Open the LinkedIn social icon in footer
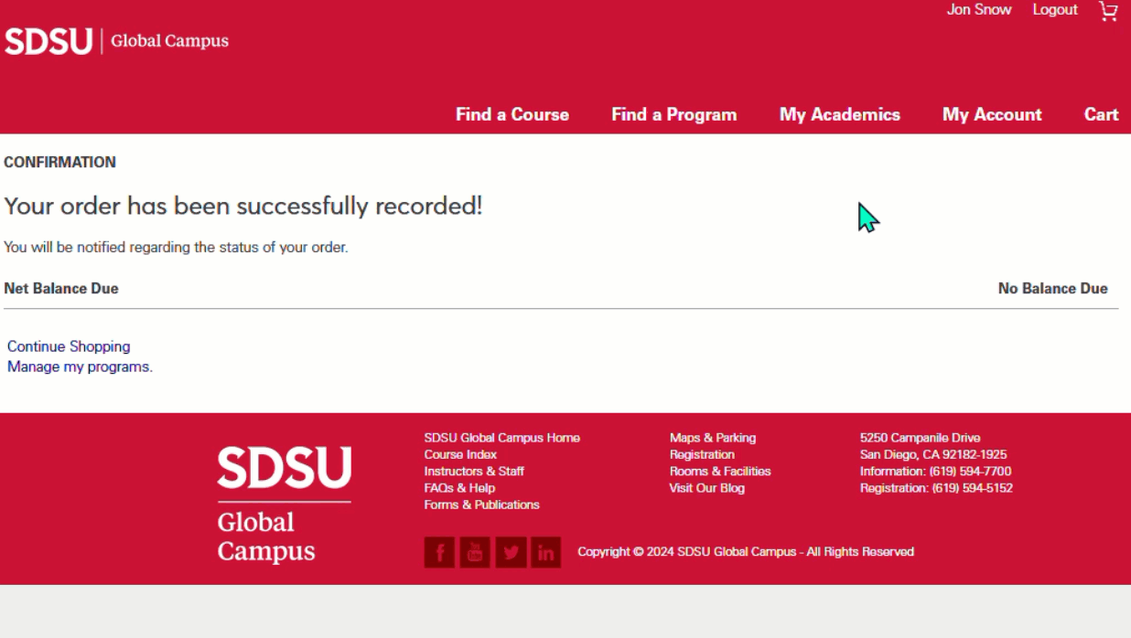1131x638 pixels. (x=545, y=552)
